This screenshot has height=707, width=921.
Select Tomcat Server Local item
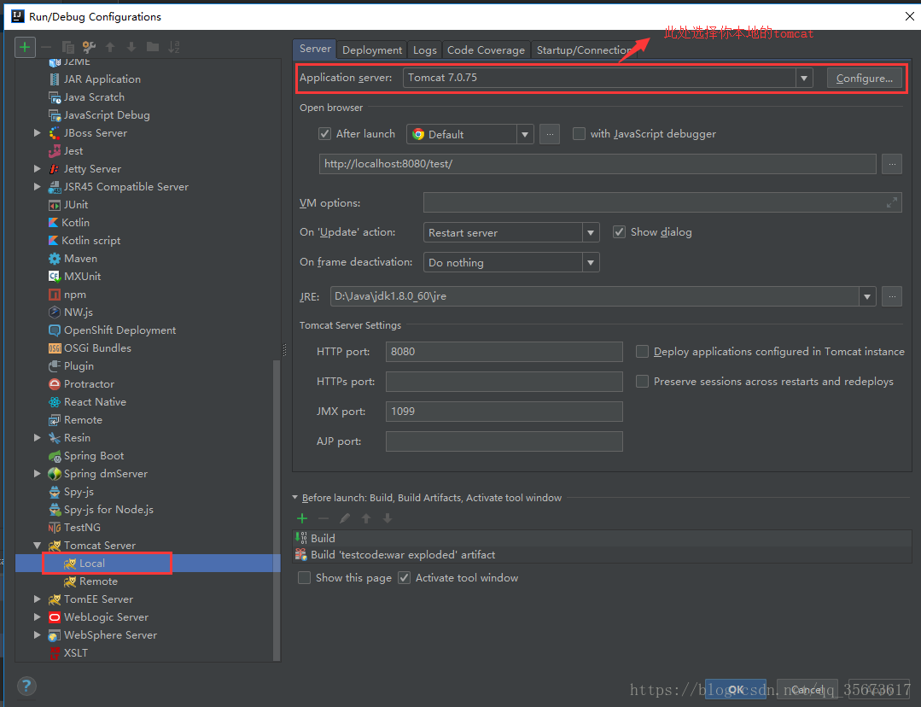[92, 563]
